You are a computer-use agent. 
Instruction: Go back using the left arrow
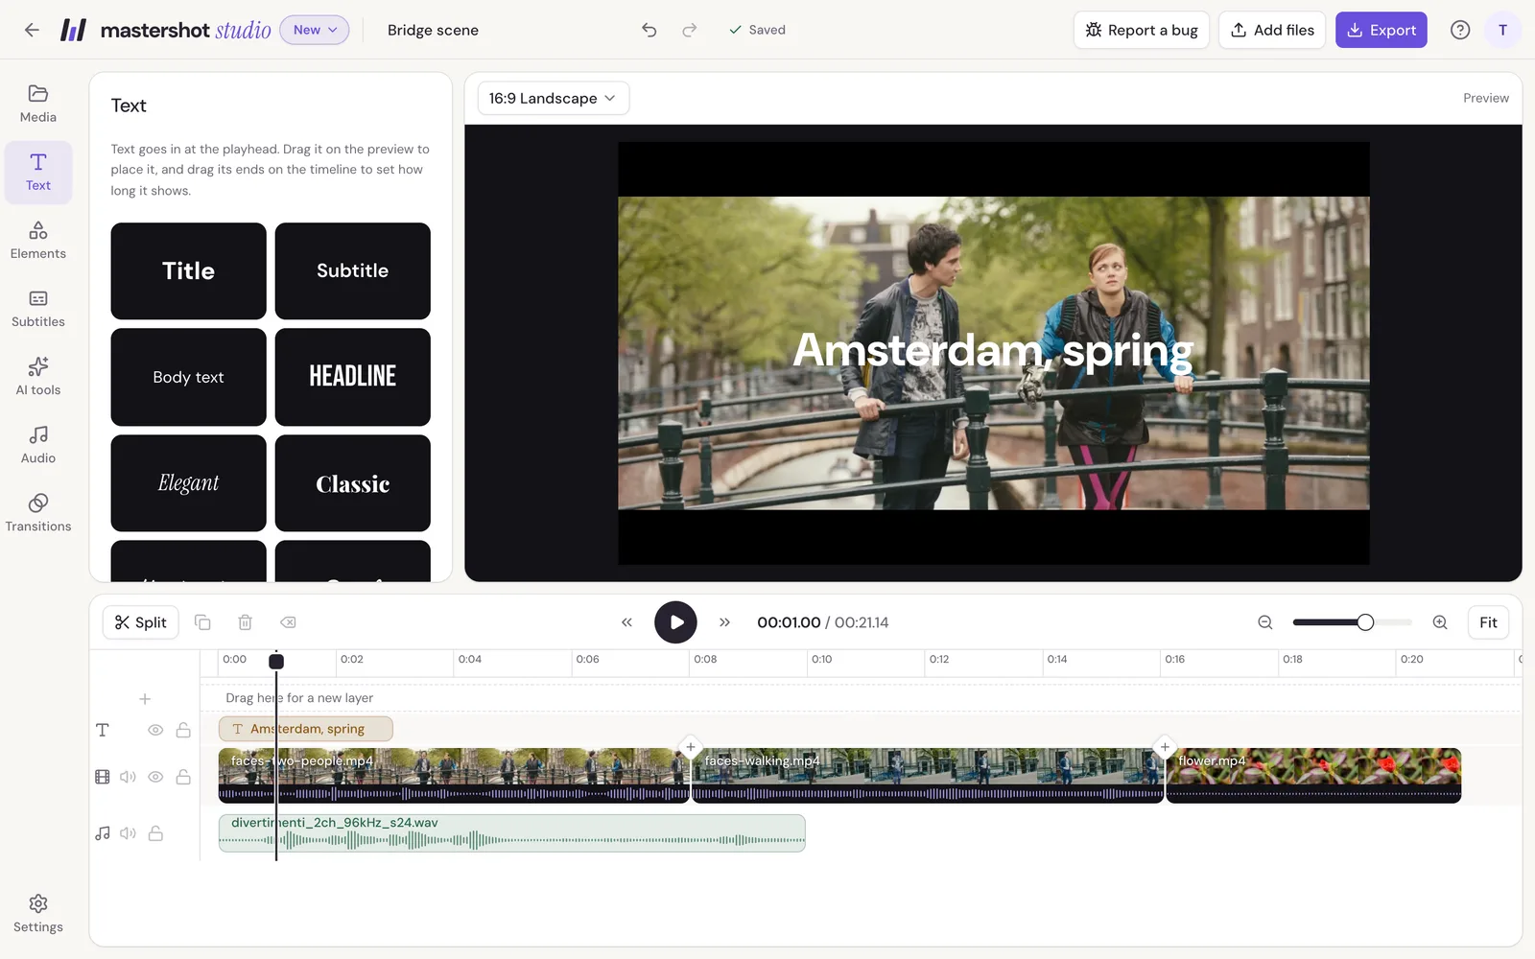click(x=32, y=30)
